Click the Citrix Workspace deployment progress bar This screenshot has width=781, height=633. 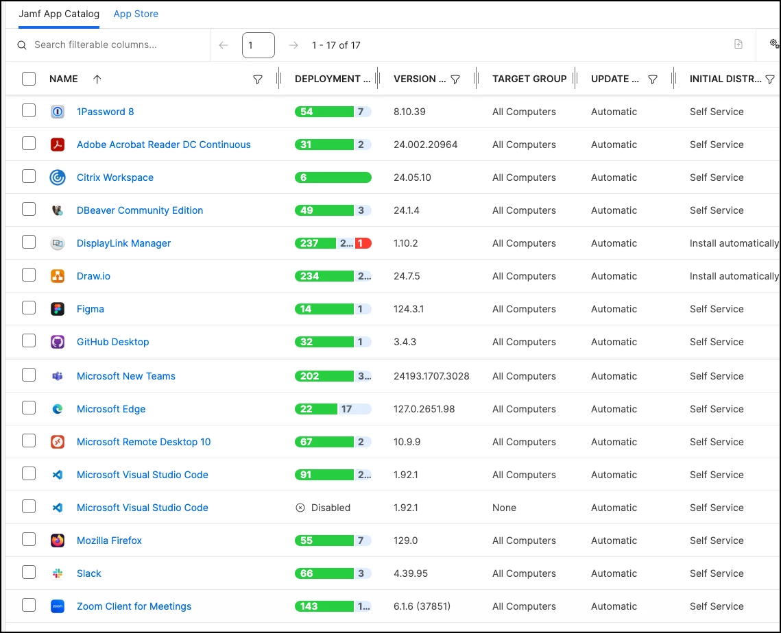coord(333,177)
